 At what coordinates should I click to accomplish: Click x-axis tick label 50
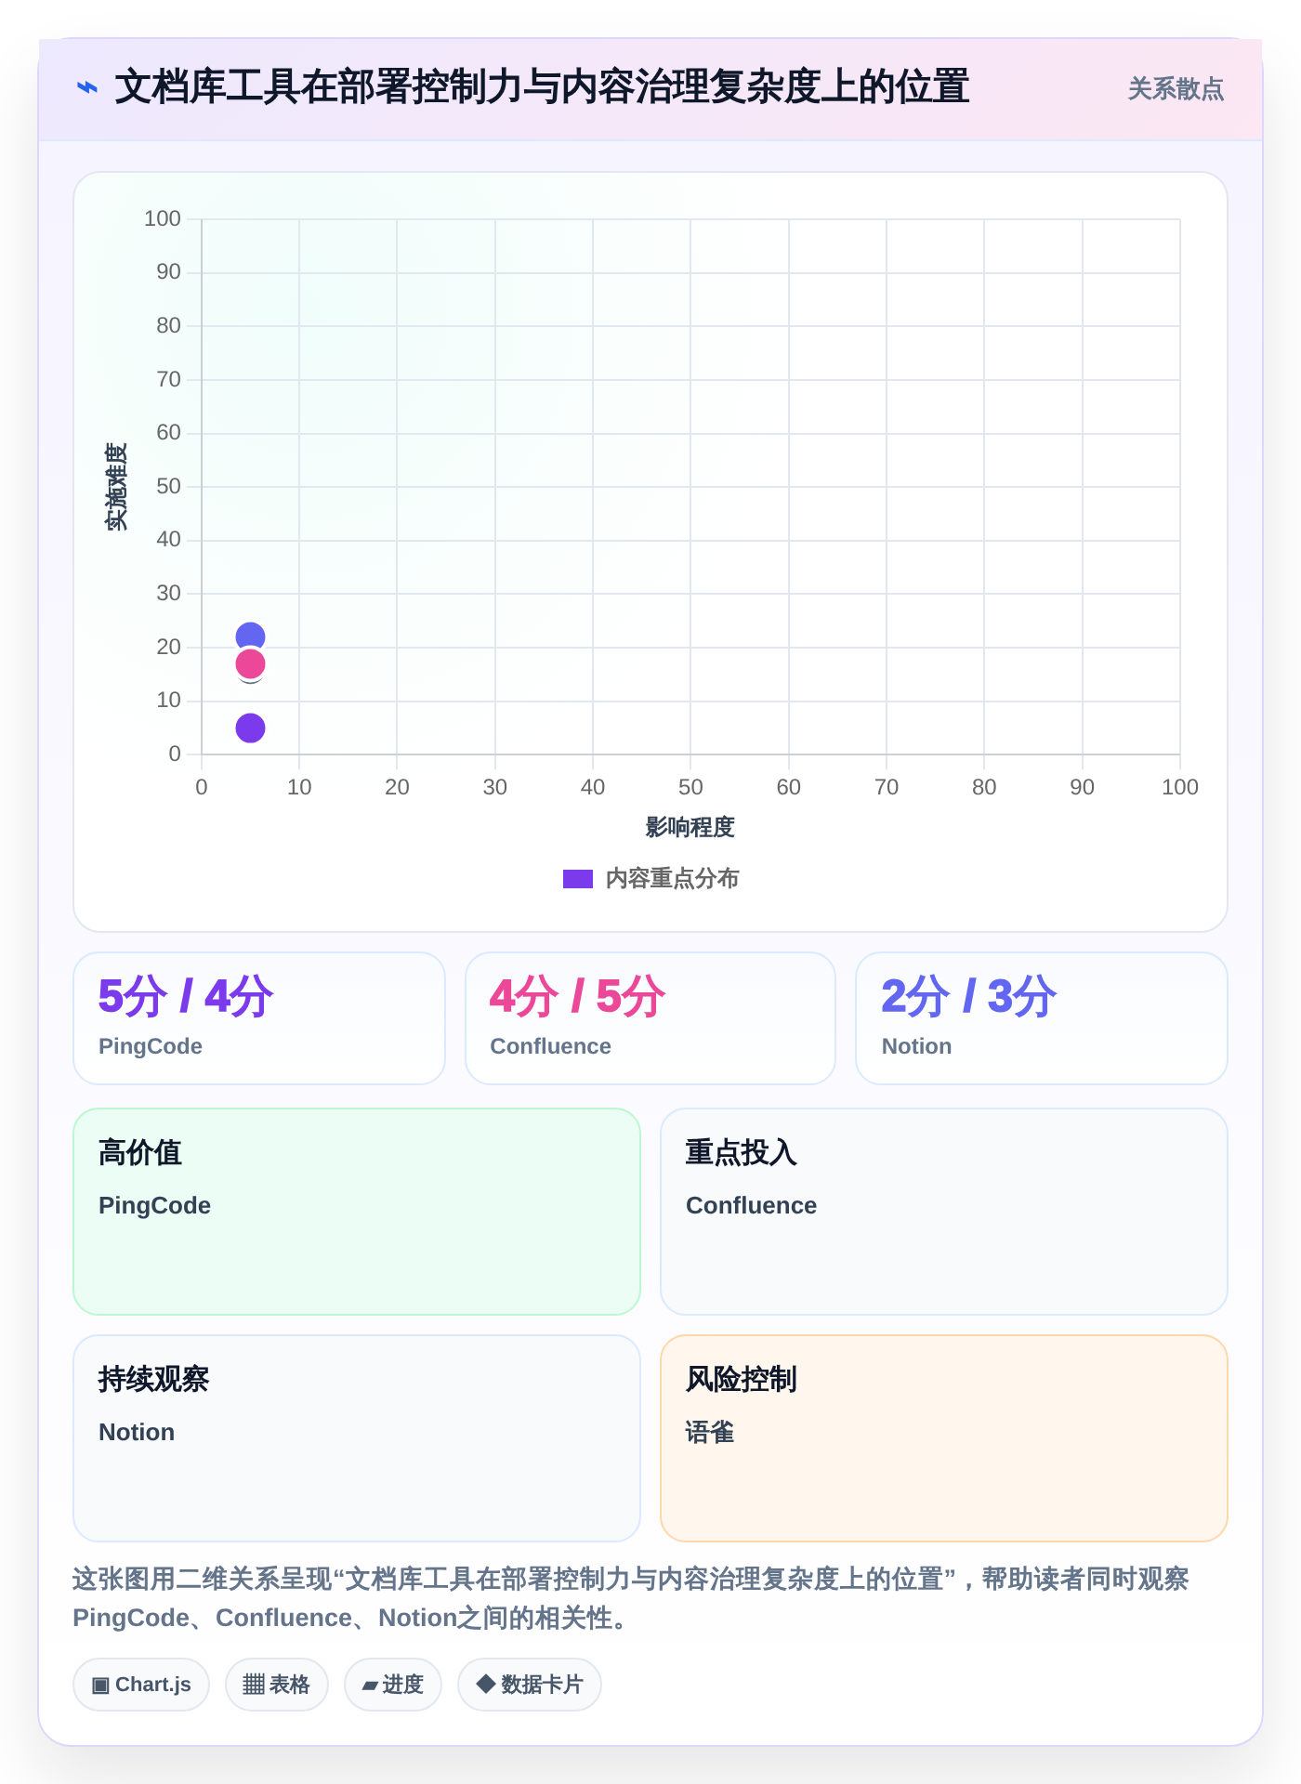[x=690, y=787]
